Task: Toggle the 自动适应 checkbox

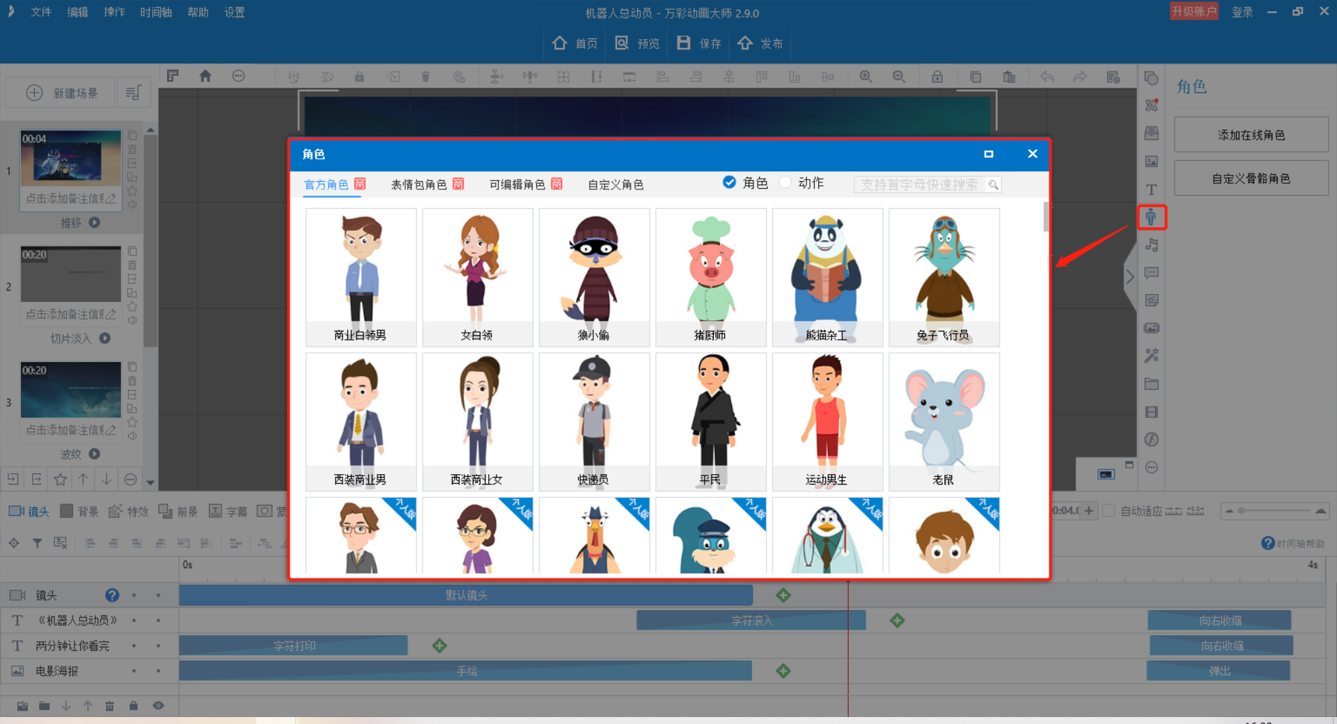Action: [x=1109, y=511]
